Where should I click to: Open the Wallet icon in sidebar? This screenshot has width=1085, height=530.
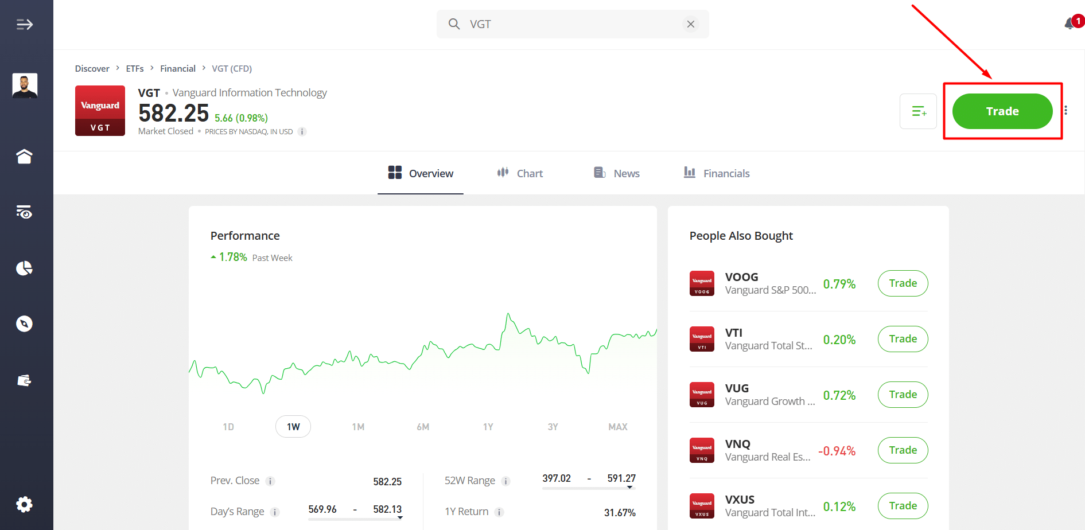24,380
